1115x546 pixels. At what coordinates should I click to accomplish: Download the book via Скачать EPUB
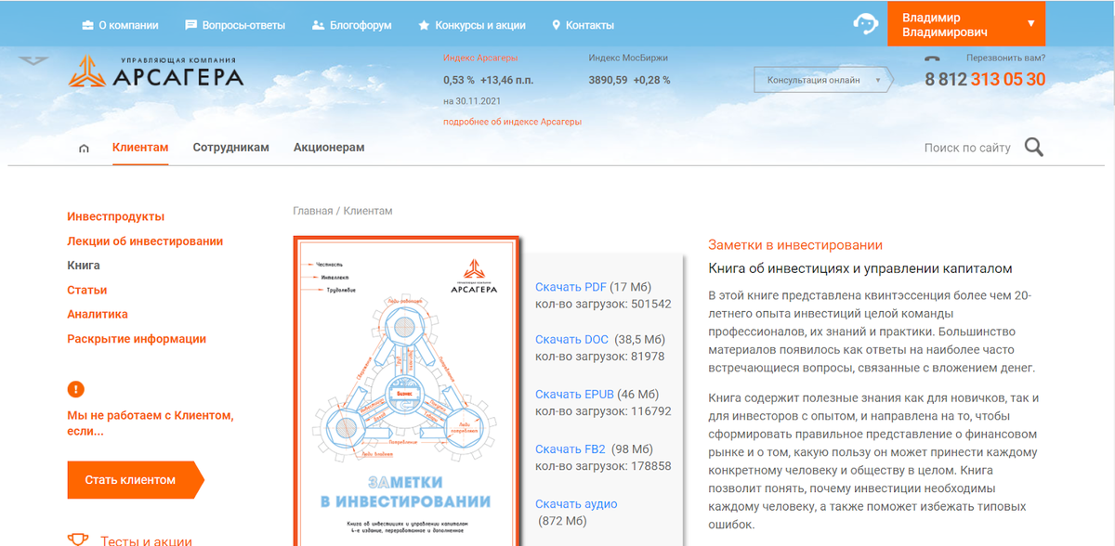[x=575, y=395]
